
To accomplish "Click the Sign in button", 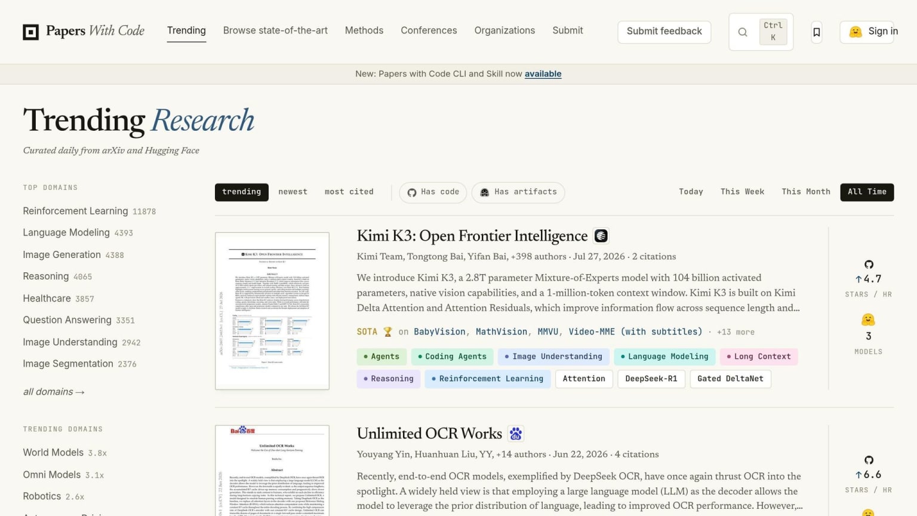I will (867, 32).
